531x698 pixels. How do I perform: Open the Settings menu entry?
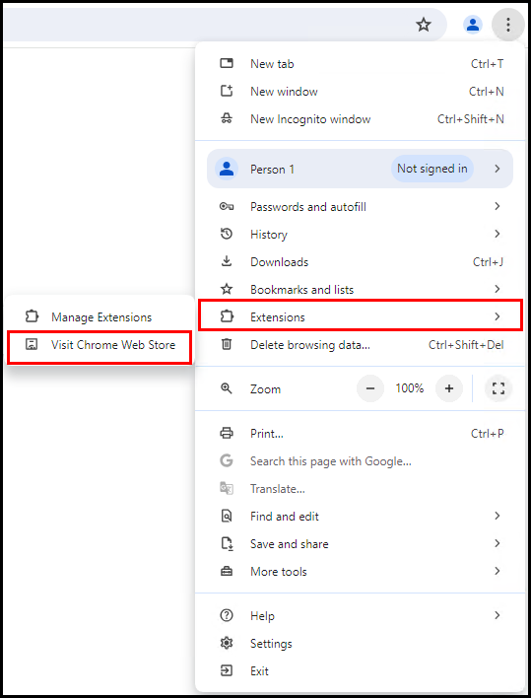[x=361, y=644]
